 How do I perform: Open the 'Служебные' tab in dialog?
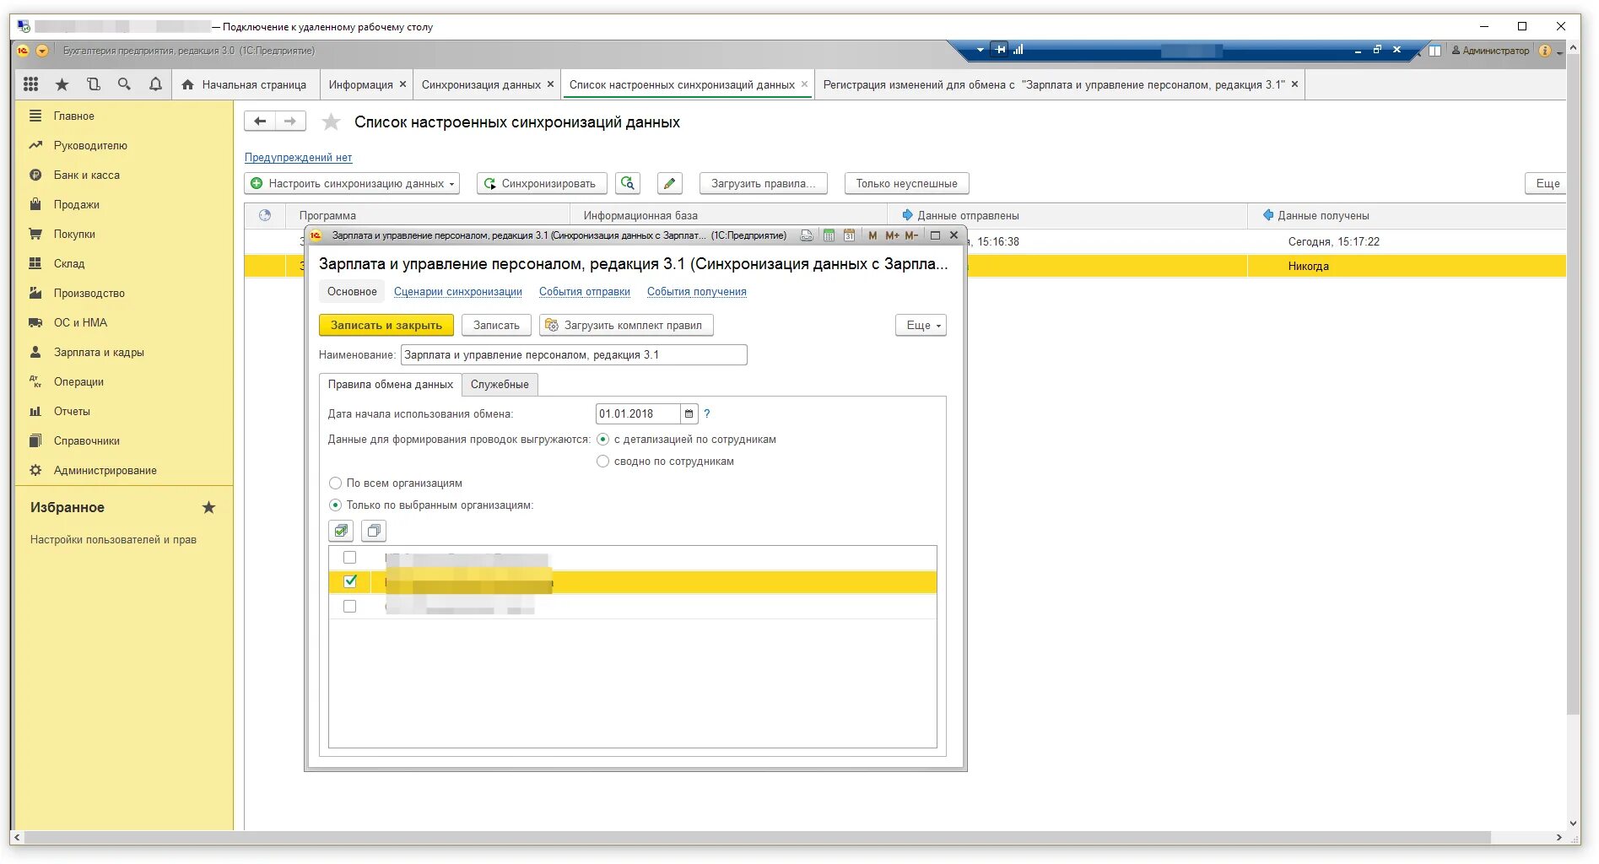point(500,385)
